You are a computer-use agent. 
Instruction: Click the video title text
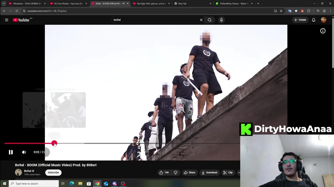coord(56,165)
